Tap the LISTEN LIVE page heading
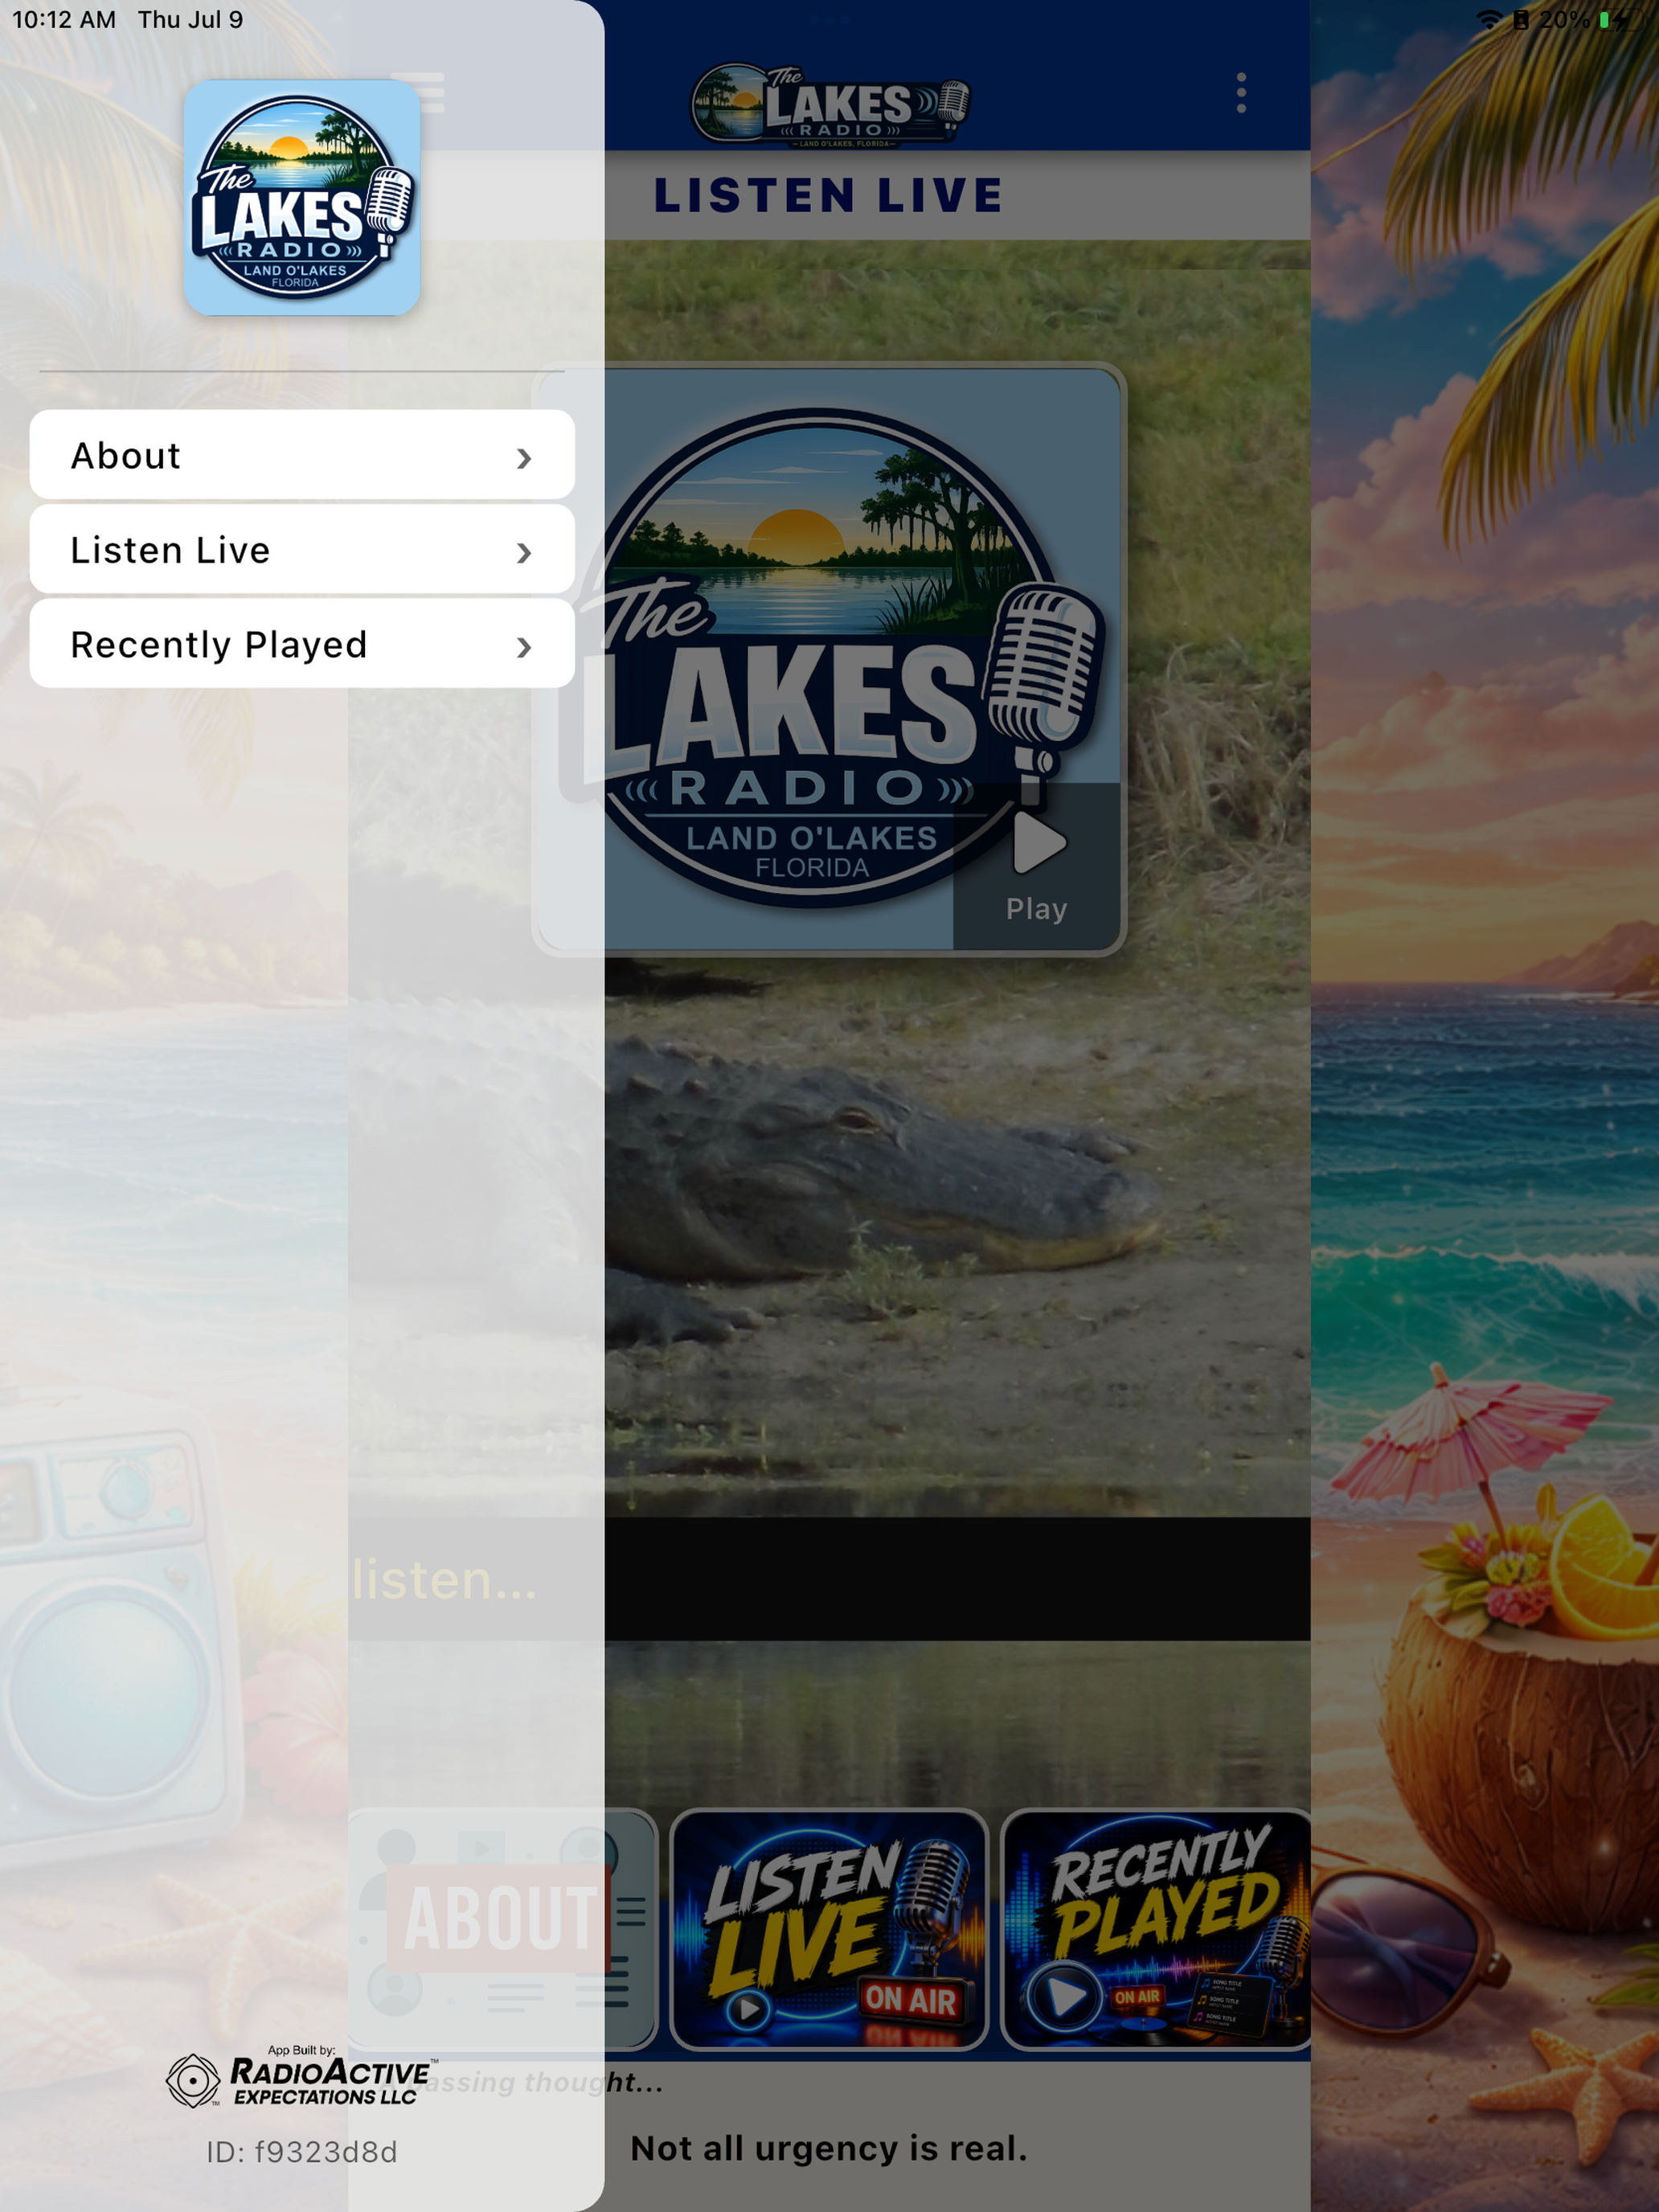The height and width of the screenshot is (2212, 1659). (x=829, y=195)
